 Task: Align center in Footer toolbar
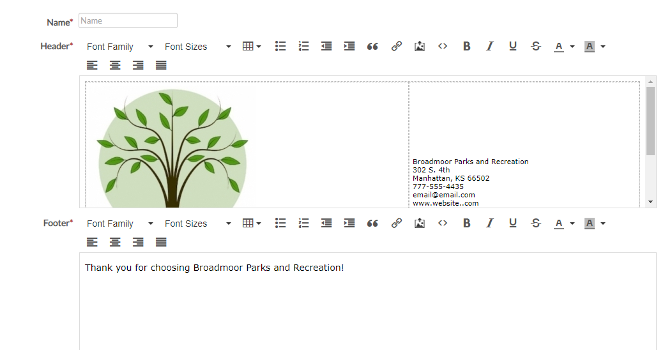click(x=115, y=242)
